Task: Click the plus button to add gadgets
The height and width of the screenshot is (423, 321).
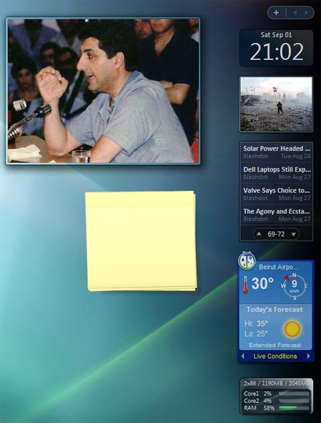Action: pyautogui.click(x=276, y=13)
